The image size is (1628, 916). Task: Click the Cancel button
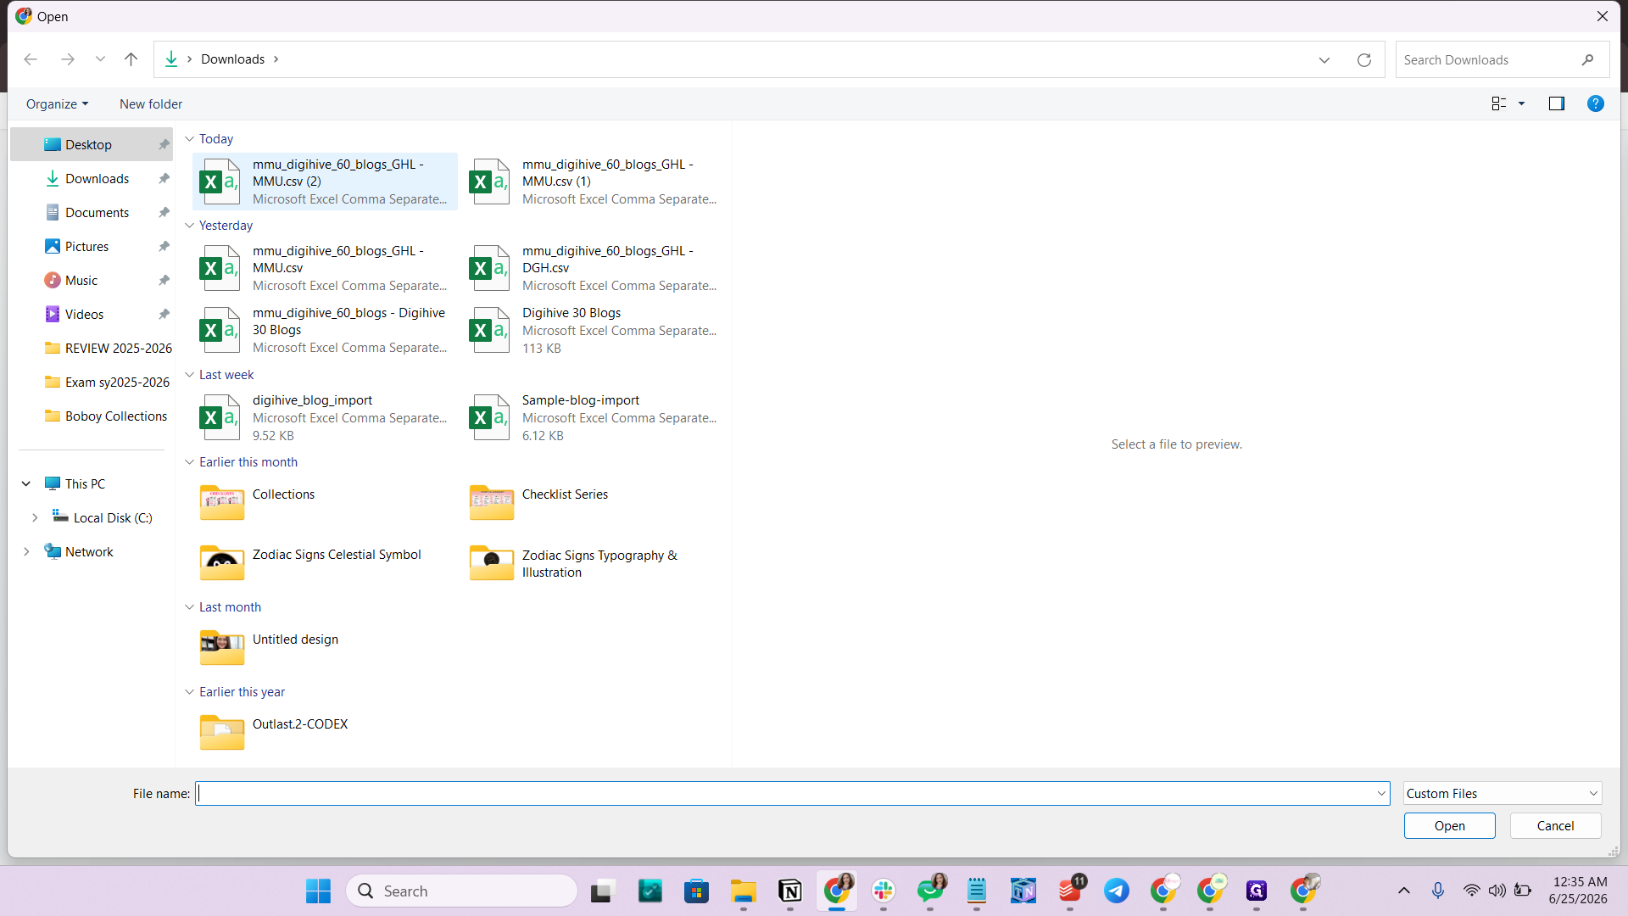click(x=1555, y=825)
